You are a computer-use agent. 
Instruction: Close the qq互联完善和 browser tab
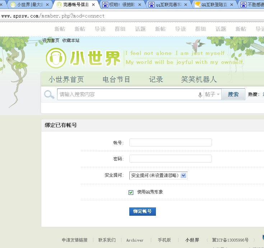[186, 5]
